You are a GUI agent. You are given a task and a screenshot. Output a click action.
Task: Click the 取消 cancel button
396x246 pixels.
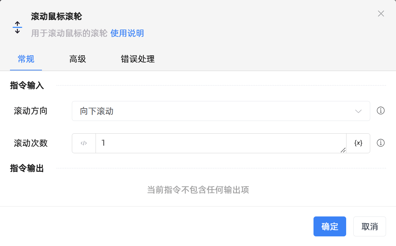pyautogui.click(x=370, y=226)
